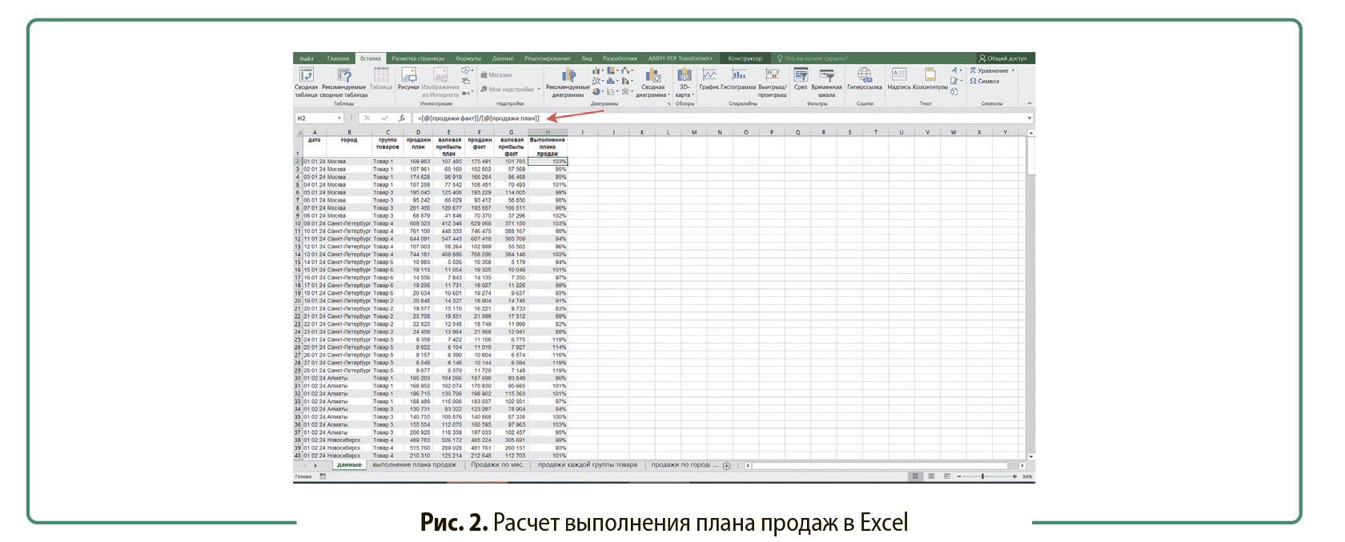1345x542 pixels.
Task: Switch to Normal view in status bar
Action: pos(915,476)
